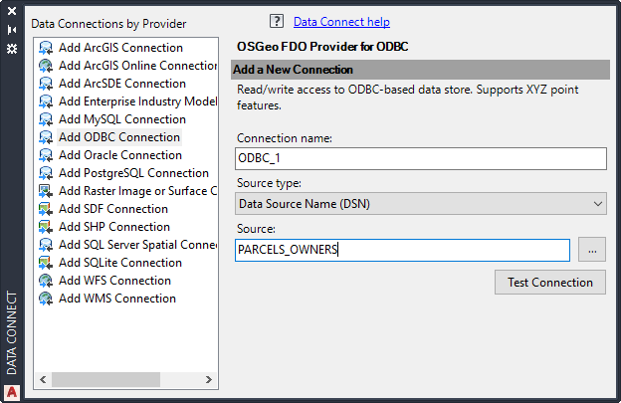Toggle palette auto-hide icon
The height and width of the screenshot is (403, 621).
12,30
